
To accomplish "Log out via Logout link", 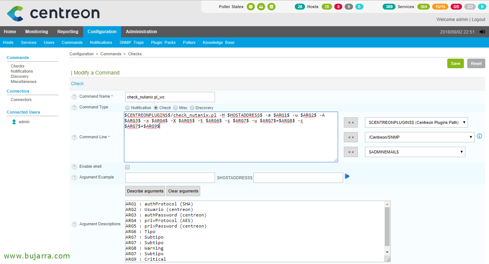I will pyautogui.click(x=478, y=20).
